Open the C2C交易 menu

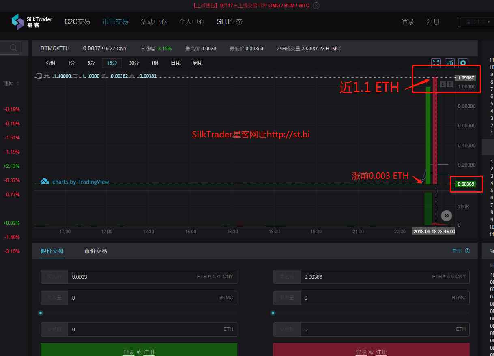pyautogui.click(x=77, y=22)
